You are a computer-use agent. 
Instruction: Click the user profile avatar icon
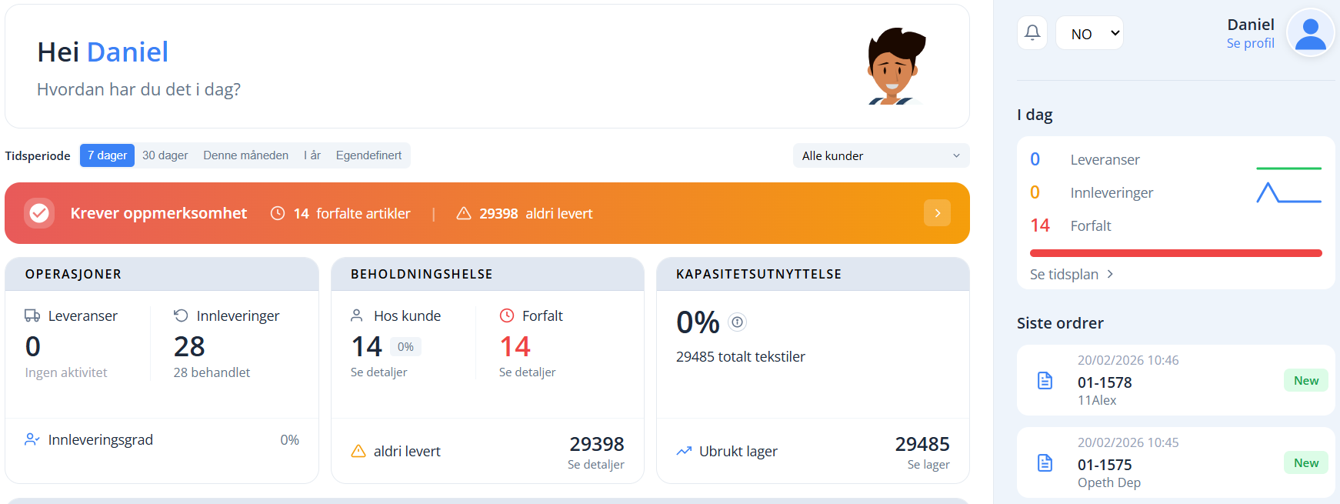pyautogui.click(x=1310, y=33)
